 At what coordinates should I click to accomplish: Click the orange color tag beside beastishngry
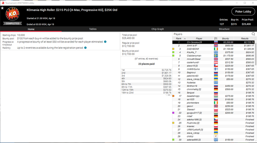[x=173, y=96]
